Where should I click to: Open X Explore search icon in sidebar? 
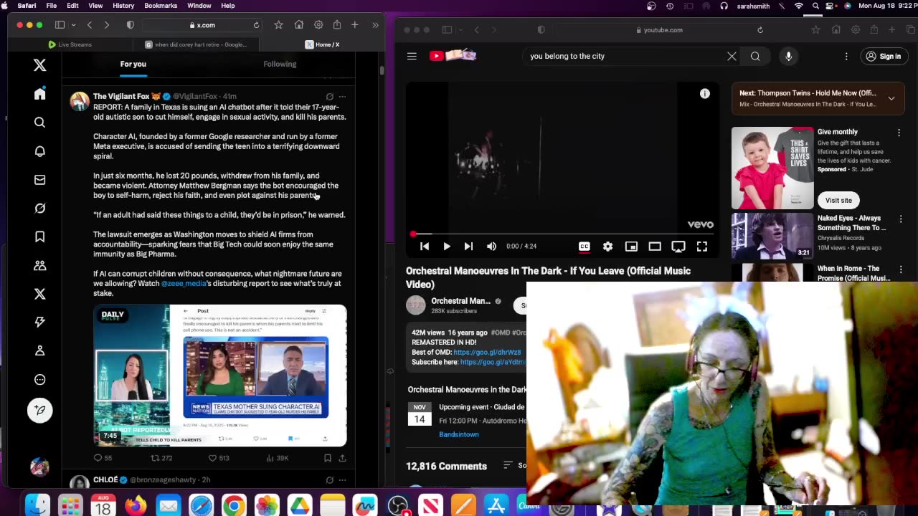[x=40, y=123]
